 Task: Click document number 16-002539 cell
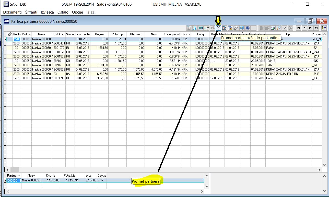tap(58, 69)
